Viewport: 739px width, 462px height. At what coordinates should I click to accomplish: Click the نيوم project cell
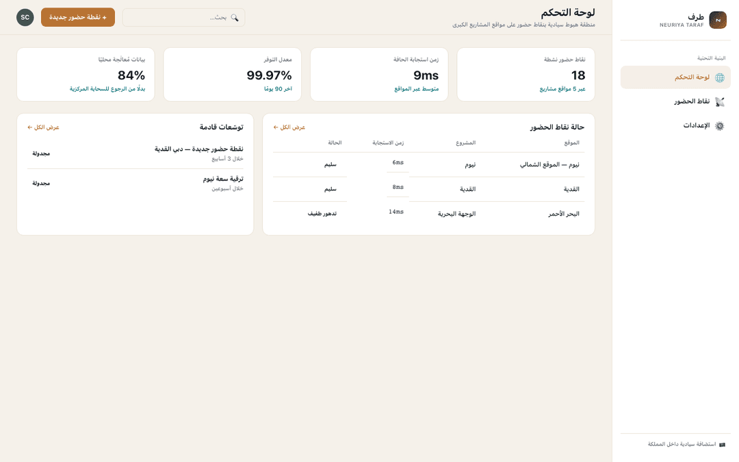coord(470,165)
